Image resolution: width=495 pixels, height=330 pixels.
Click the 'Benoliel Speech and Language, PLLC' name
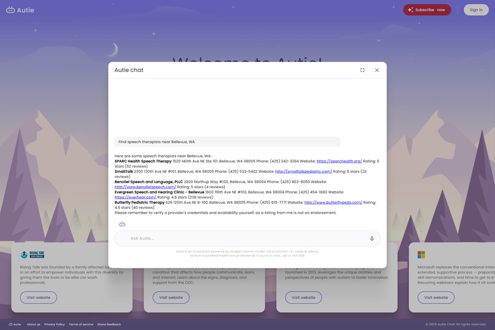click(x=149, y=182)
